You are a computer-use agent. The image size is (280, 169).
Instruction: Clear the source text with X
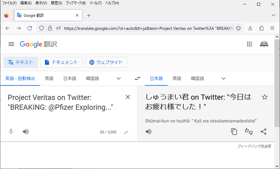(128, 97)
